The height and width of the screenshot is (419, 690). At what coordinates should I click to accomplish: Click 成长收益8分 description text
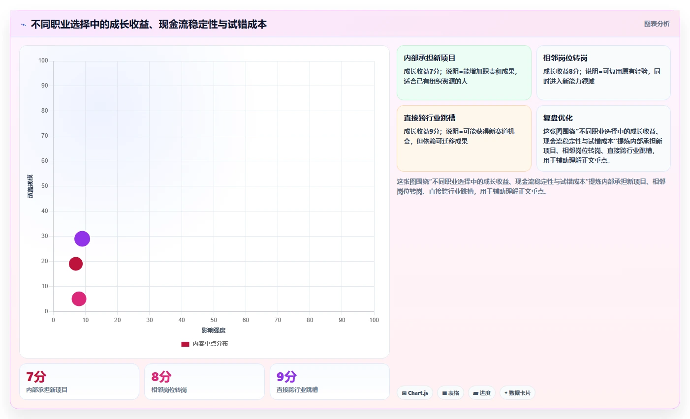tap(602, 76)
